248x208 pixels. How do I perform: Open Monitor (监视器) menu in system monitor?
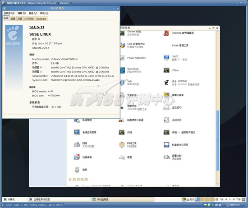click(9, 13)
